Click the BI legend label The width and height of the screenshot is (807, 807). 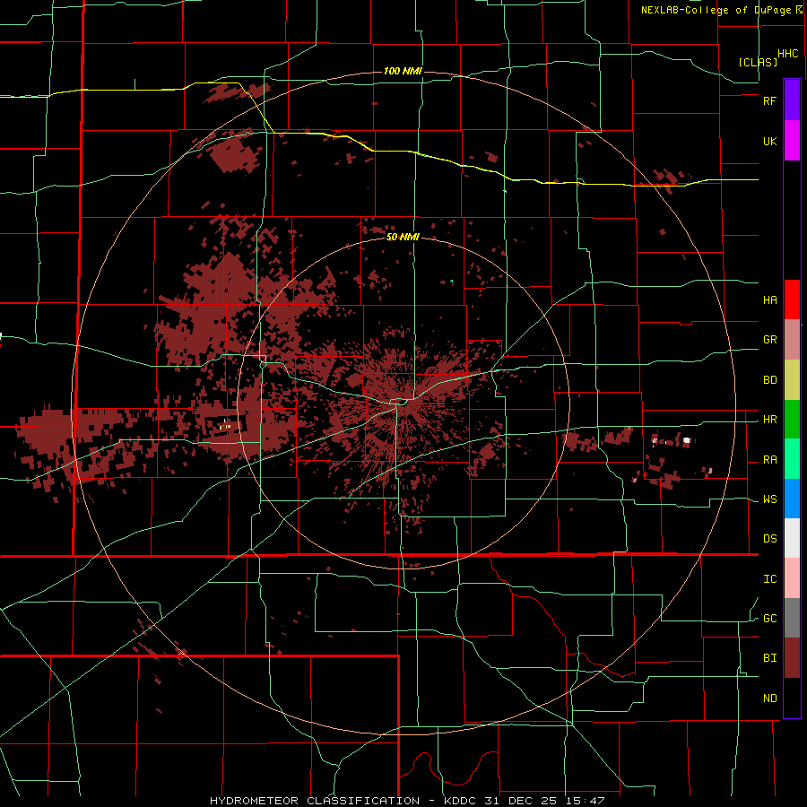[769, 658]
